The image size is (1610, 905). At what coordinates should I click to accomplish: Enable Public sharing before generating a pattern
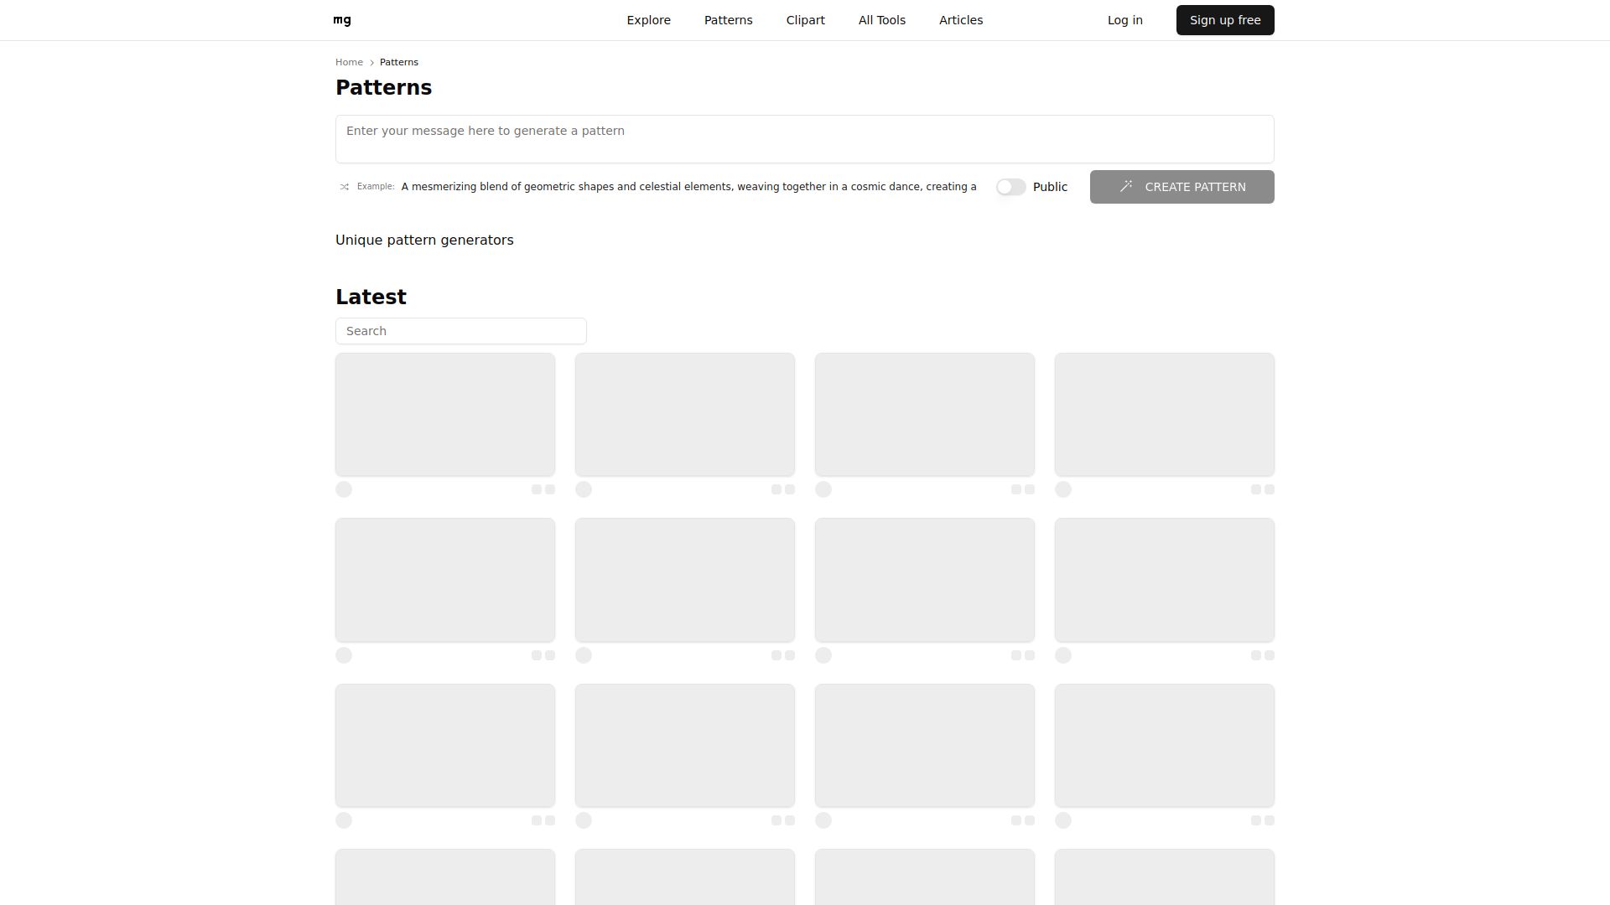(1011, 186)
